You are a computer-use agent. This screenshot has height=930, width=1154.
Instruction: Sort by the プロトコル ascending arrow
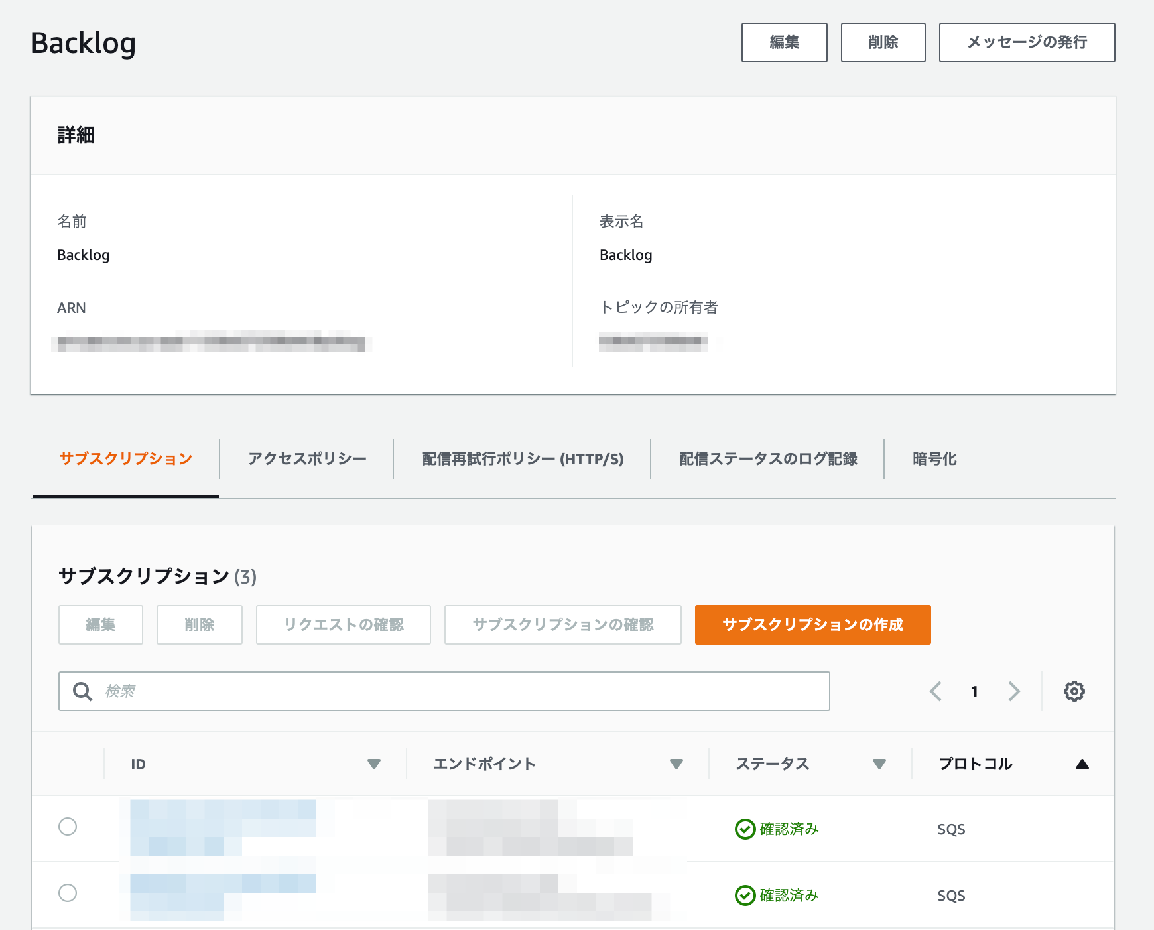tap(1082, 764)
